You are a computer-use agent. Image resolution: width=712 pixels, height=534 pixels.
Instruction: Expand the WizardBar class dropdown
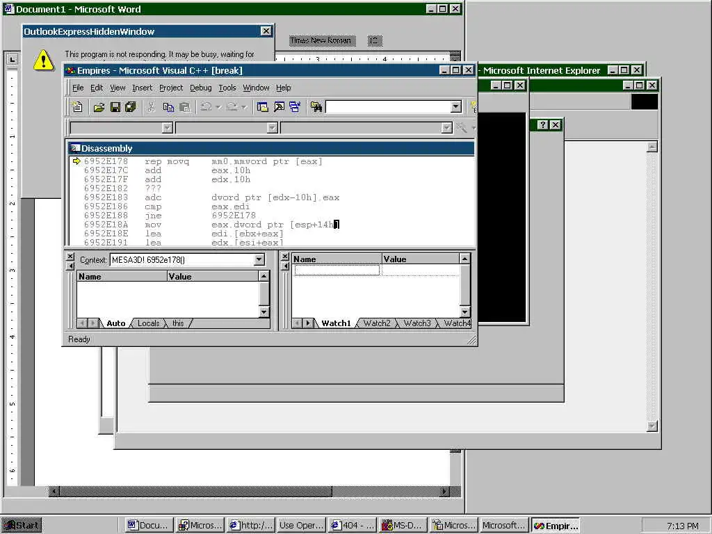(167, 128)
